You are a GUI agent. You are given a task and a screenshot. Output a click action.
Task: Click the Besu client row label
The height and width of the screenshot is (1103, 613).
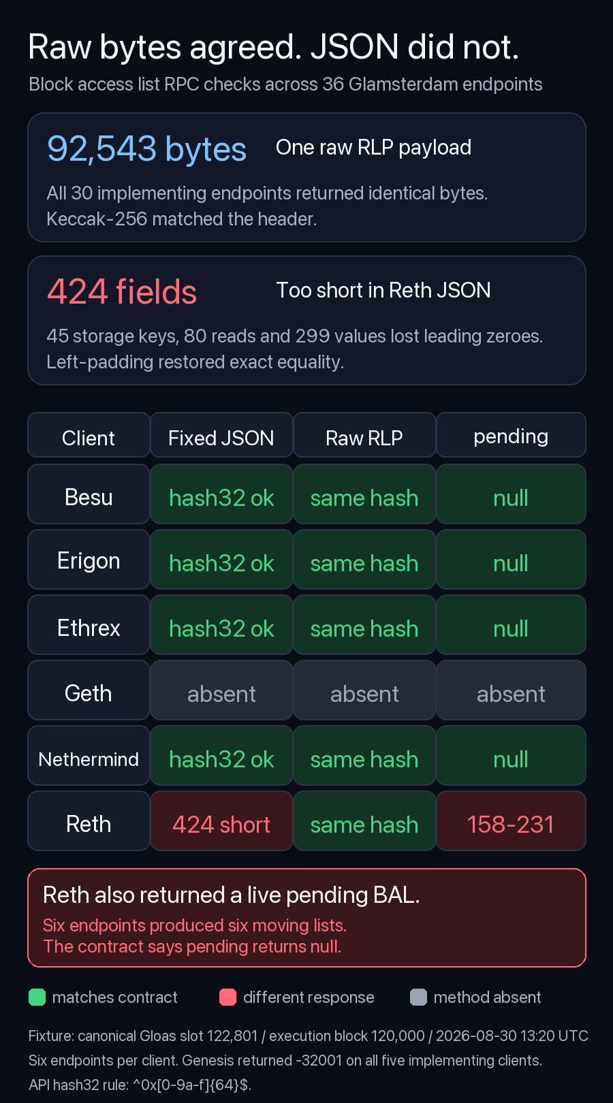click(89, 494)
